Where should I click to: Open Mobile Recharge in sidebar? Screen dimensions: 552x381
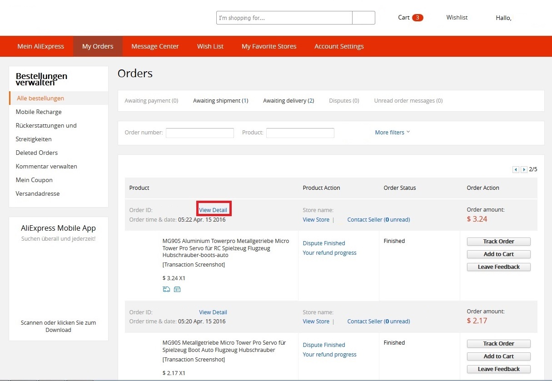pos(39,112)
